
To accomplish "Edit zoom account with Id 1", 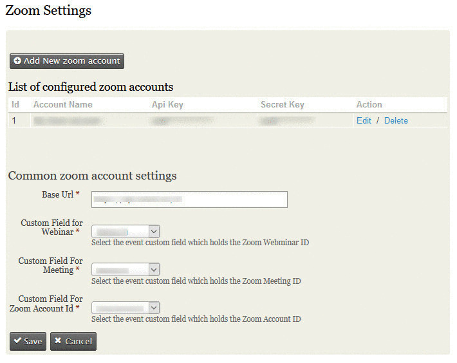I will pos(364,120).
